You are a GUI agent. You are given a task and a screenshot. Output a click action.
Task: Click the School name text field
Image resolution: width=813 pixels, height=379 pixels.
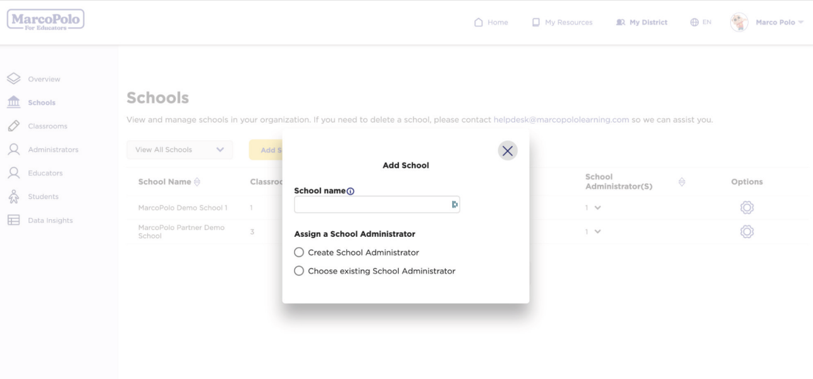(x=377, y=204)
